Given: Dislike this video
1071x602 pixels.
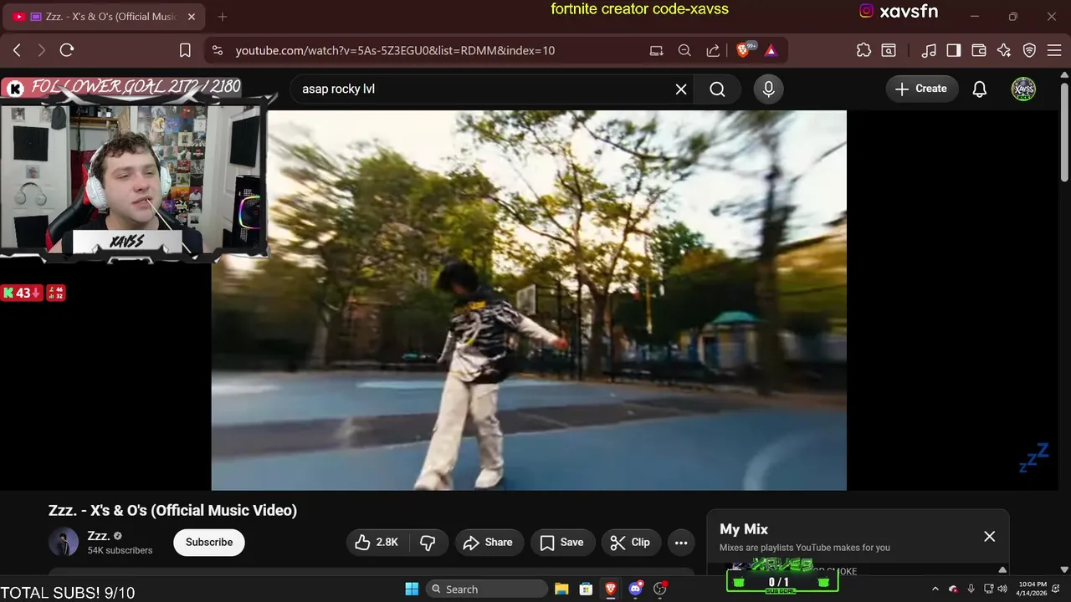Looking at the screenshot, I should (x=428, y=542).
